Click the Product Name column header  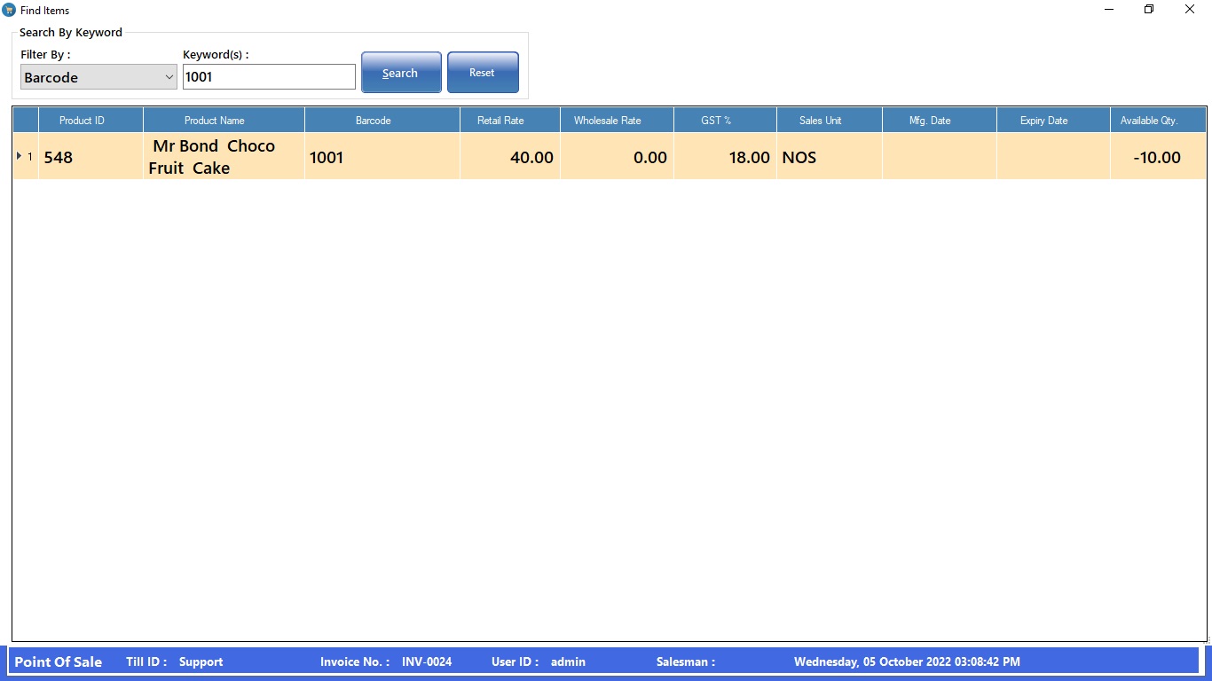214,121
